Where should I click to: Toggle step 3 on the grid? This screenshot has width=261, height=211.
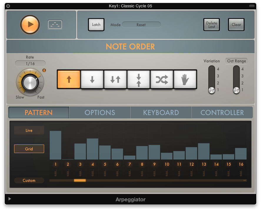click(80, 165)
